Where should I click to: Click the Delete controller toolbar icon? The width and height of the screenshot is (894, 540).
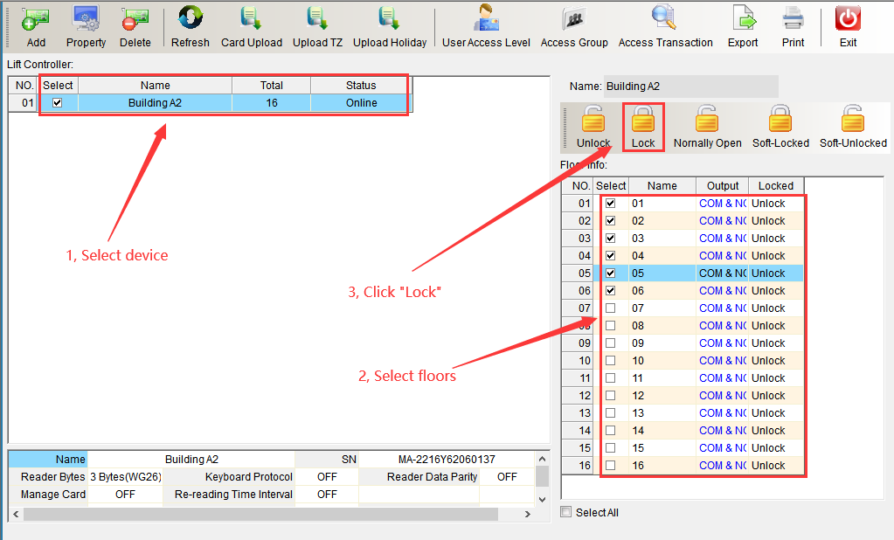[135, 19]
